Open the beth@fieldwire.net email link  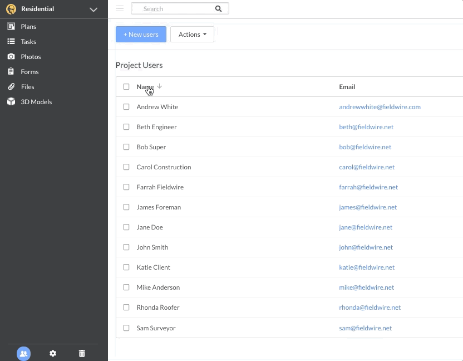point(366,127)
